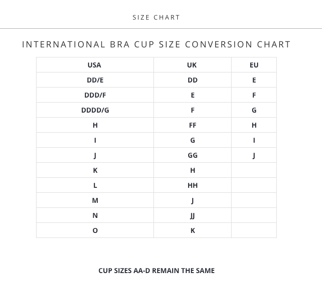
Task: Click the EU size G cell
Action: pos(254,110)
